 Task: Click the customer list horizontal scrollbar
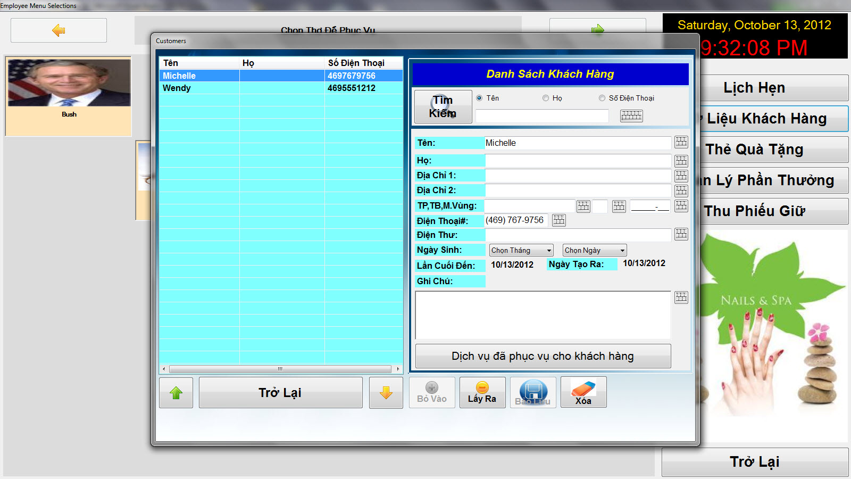(280, 369)
